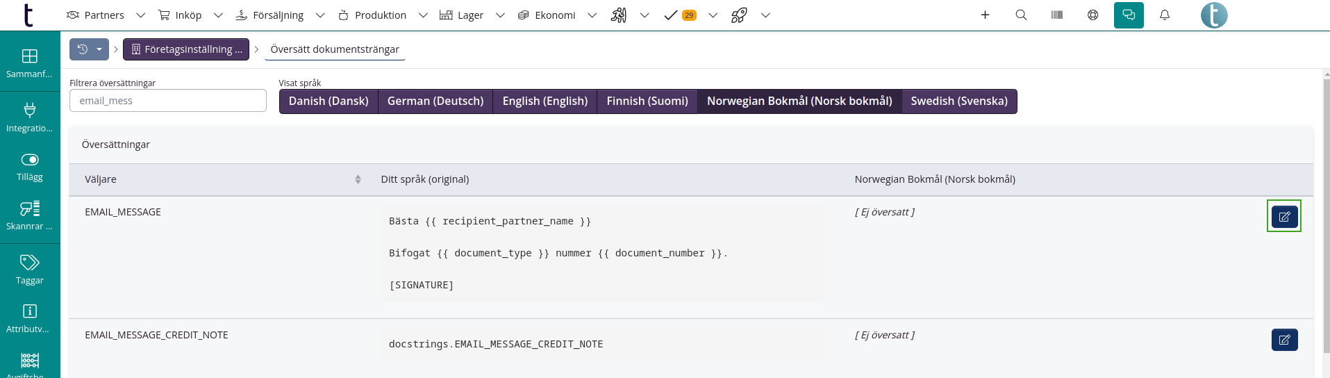Screen dimensions: 1330x378
Task: Open notifications bell icon
Action: click(x=1165, y=15)
